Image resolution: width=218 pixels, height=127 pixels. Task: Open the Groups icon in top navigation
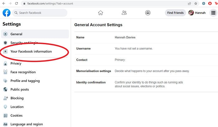tap(148, 13)
